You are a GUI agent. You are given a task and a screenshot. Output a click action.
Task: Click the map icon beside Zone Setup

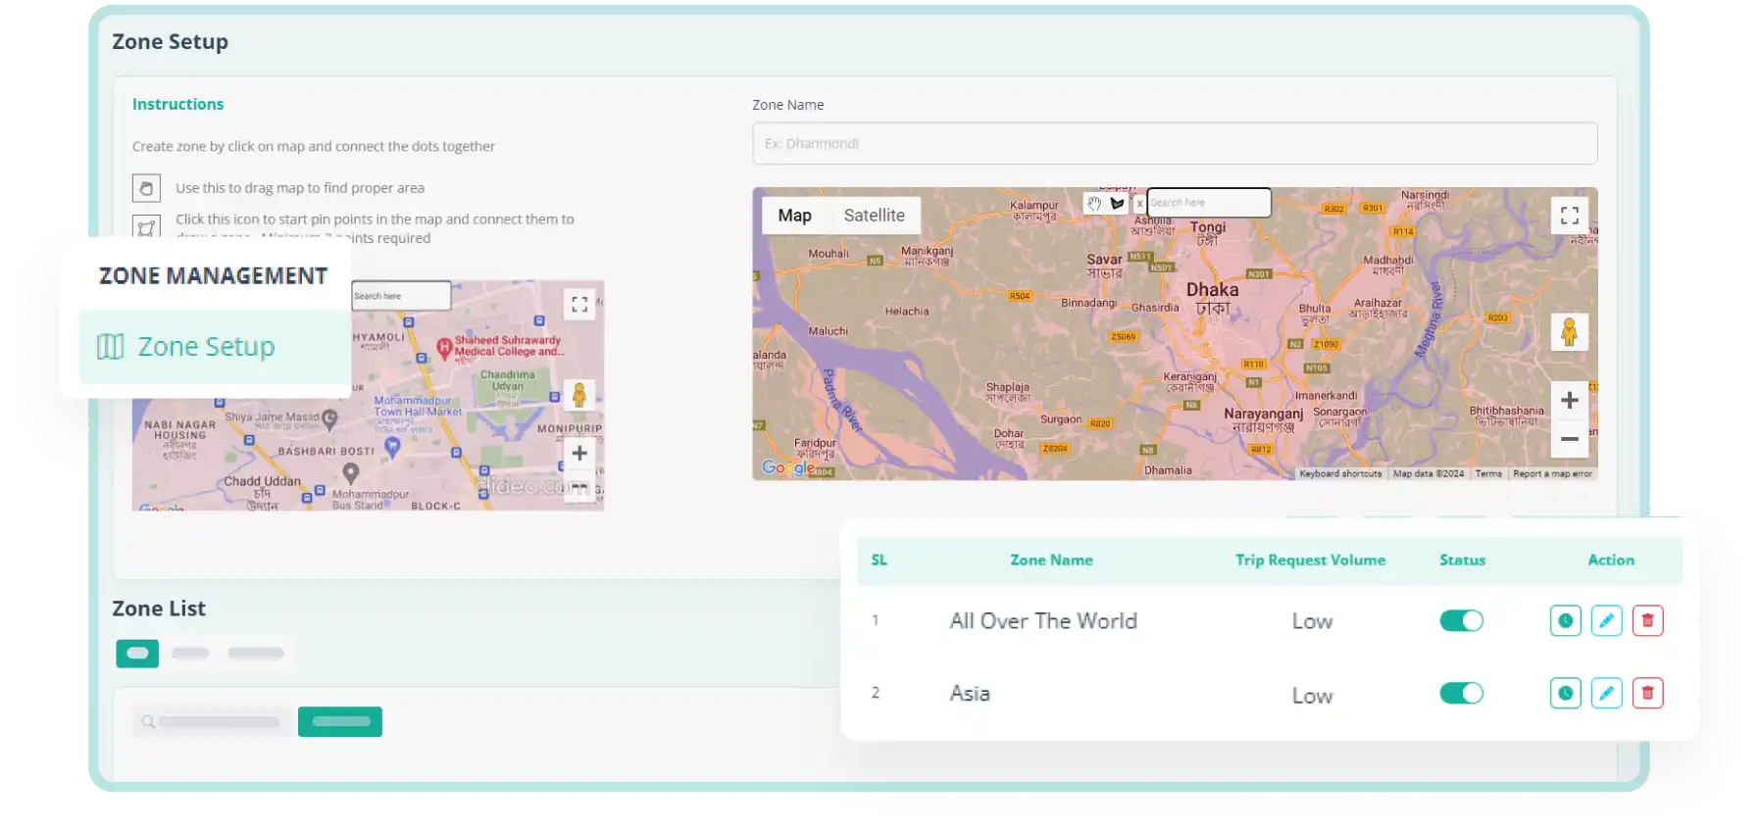(110, 347)
